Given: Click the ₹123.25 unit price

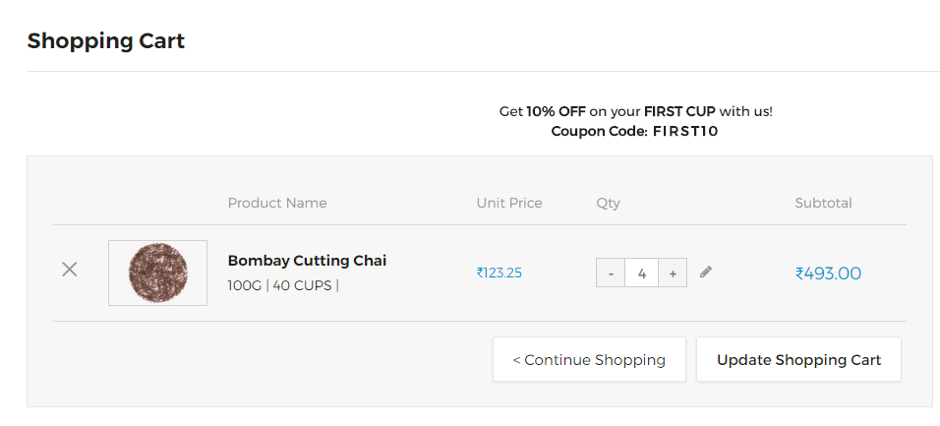Looking at the screenshot, I should coord(499,273).
